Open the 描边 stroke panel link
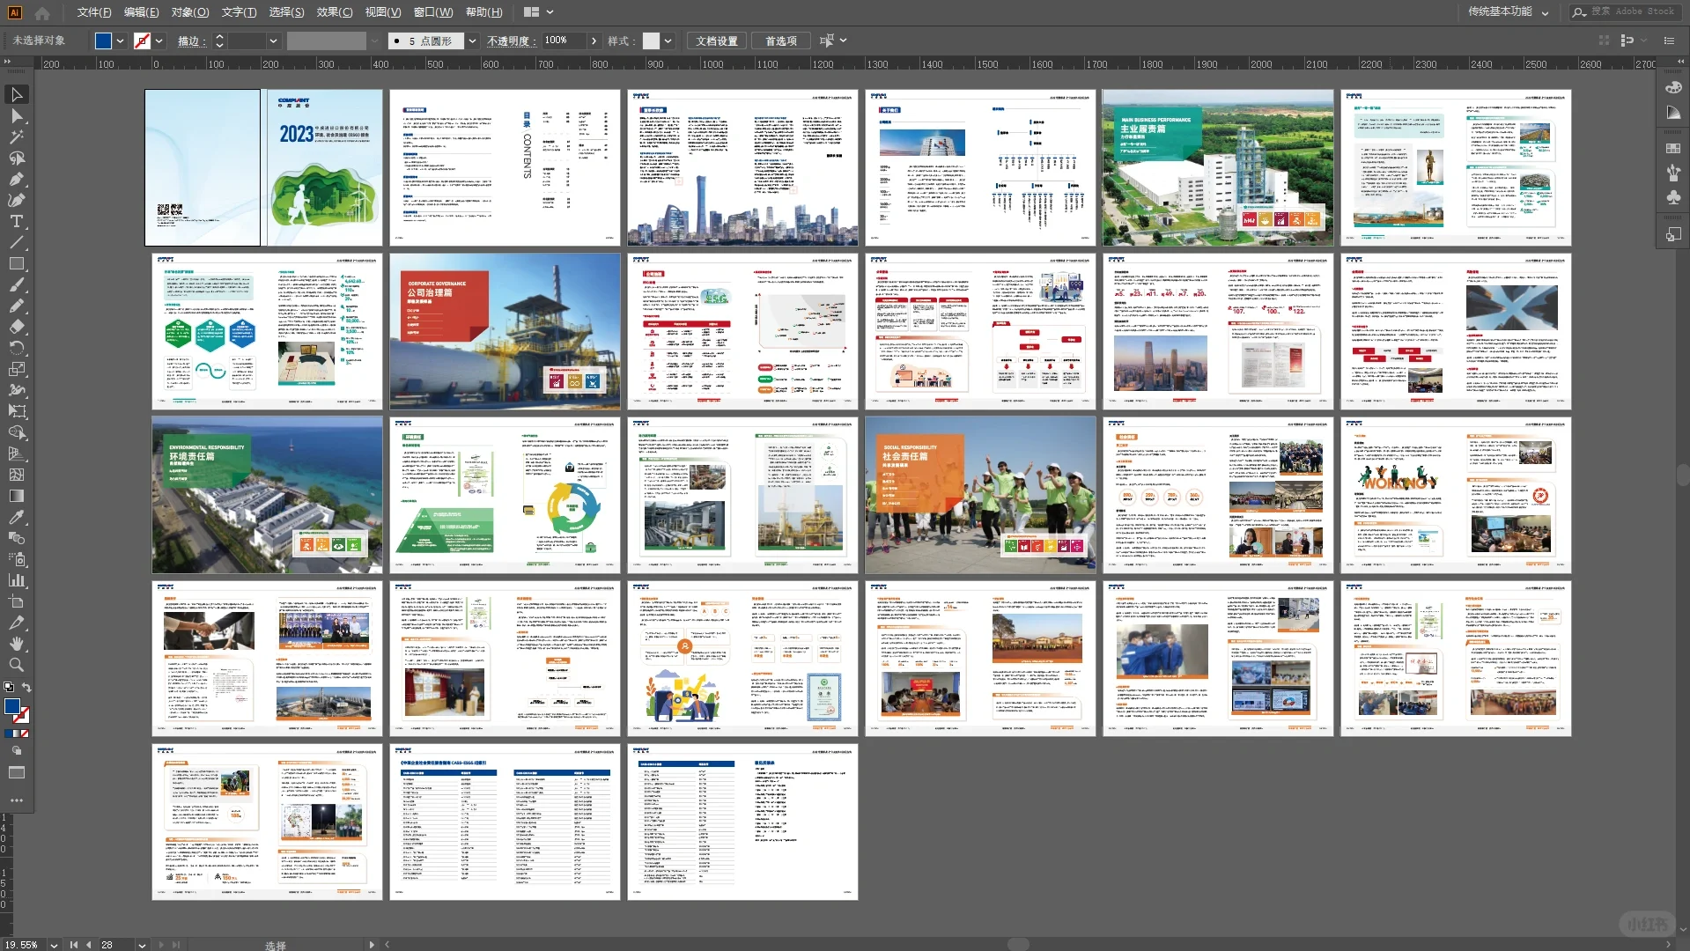1690x951 pixels. [x=191, y=41]
